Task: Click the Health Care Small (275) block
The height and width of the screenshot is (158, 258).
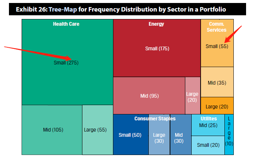Action: coord(67,62)
